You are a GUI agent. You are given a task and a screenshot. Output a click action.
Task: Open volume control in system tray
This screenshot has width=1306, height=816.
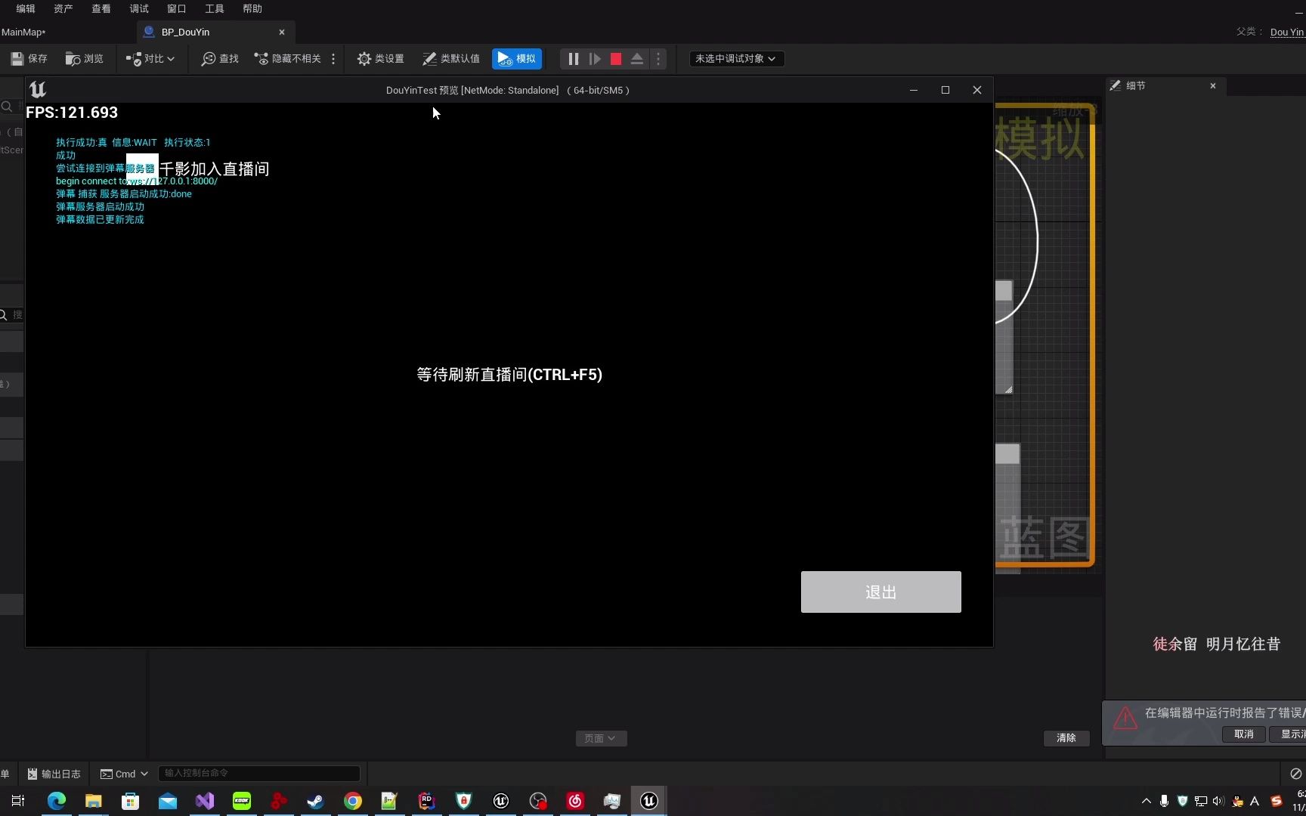(x=1218, y=801)
